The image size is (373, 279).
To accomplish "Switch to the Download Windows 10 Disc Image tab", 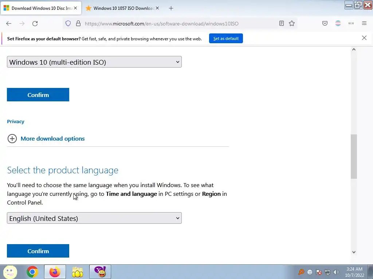I will pos(41,8).
